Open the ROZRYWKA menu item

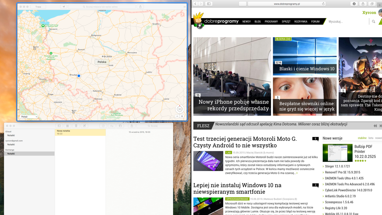click(301, 22)
